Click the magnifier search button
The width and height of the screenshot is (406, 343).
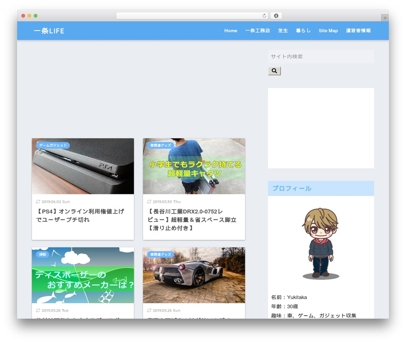274,71
